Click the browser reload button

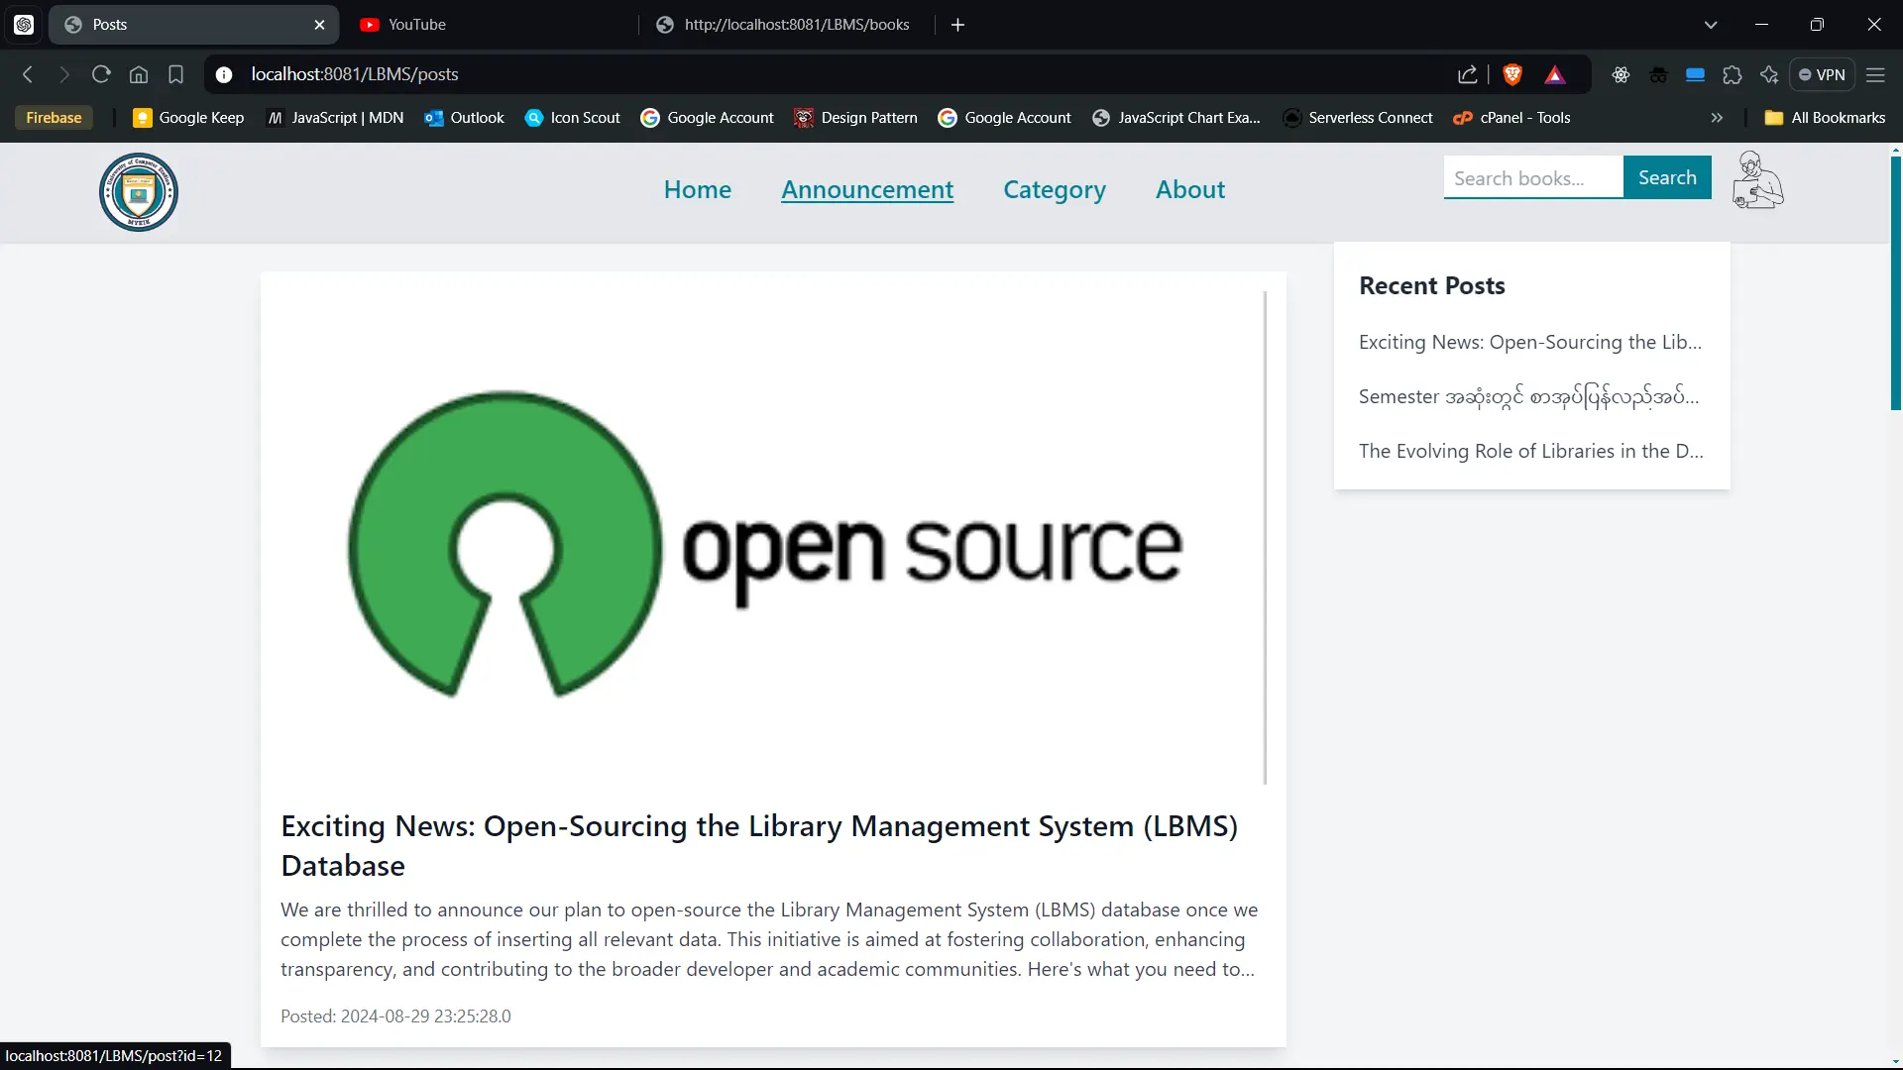(101, 74)
